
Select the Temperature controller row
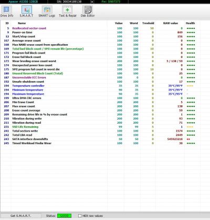[100, 86]
